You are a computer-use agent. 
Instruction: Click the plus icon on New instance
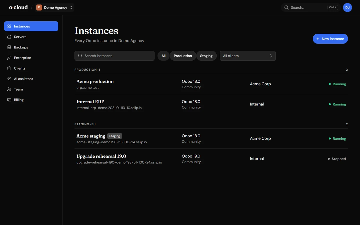point(318,39)
